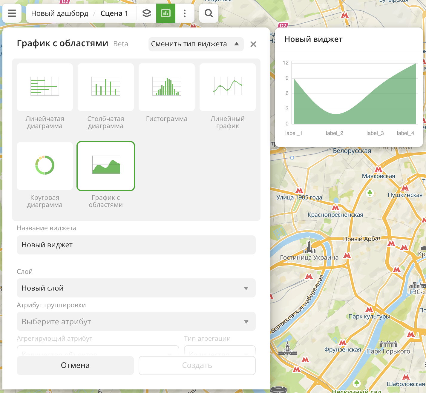
Task: Open the three-dot more options menu
Action: (x=185, y=13)
